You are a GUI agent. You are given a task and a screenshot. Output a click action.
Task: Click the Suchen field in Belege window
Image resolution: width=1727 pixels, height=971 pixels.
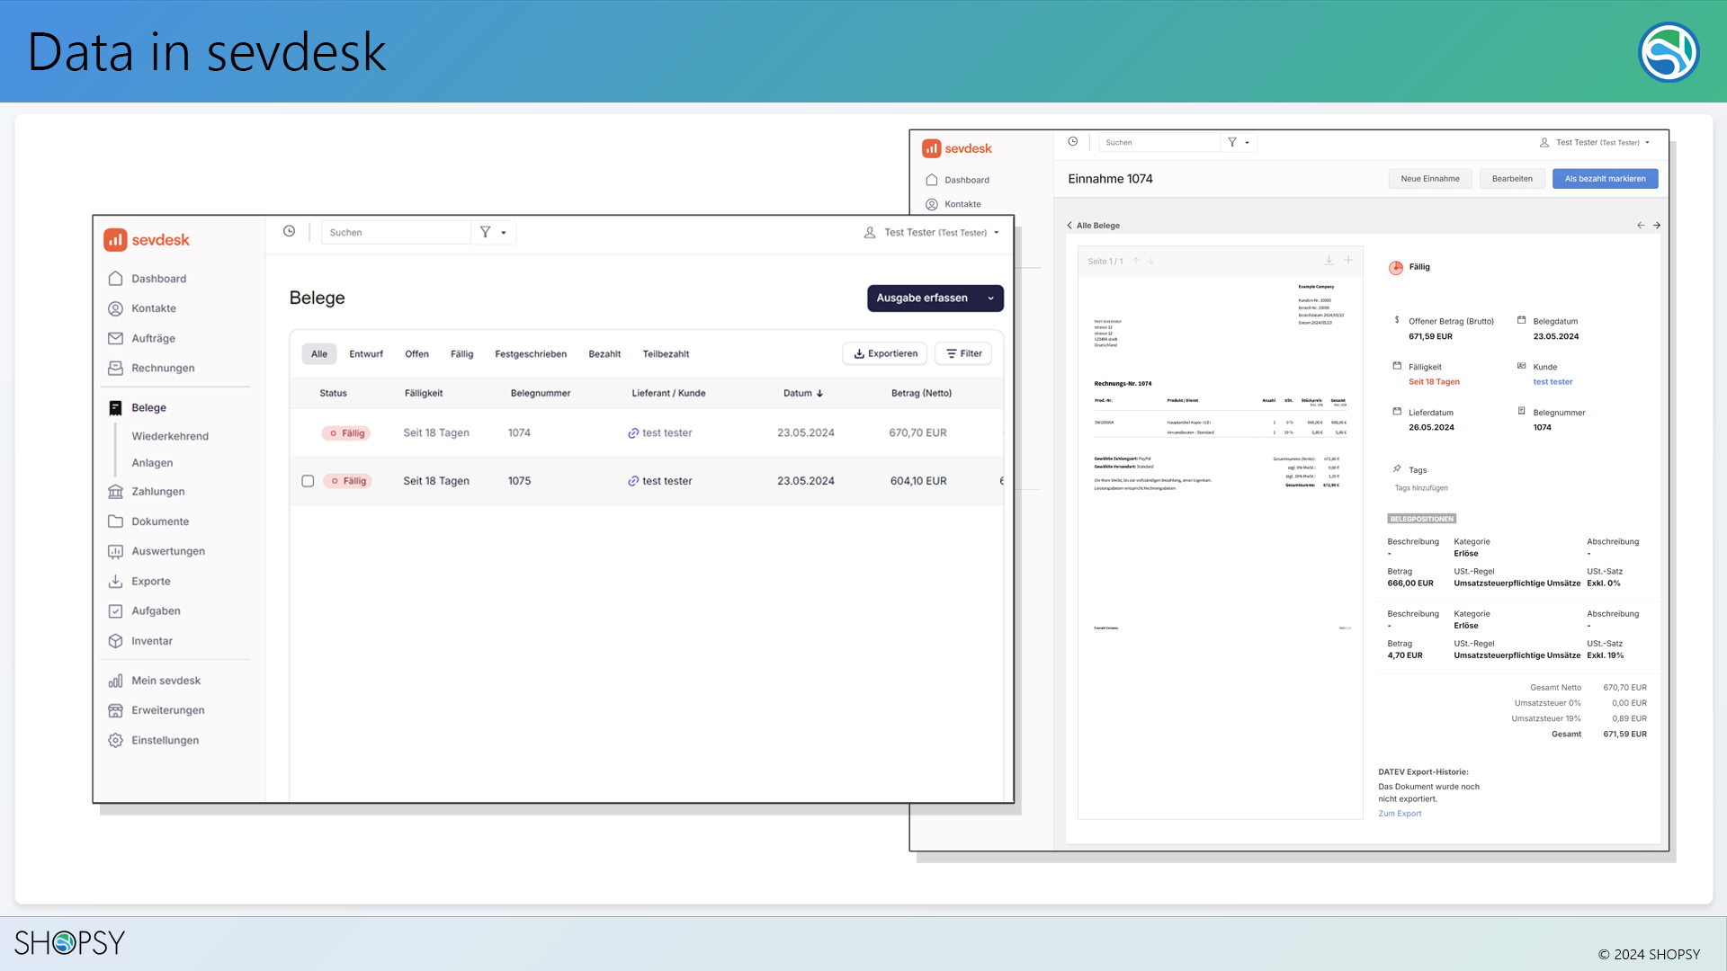coord(395,232)
